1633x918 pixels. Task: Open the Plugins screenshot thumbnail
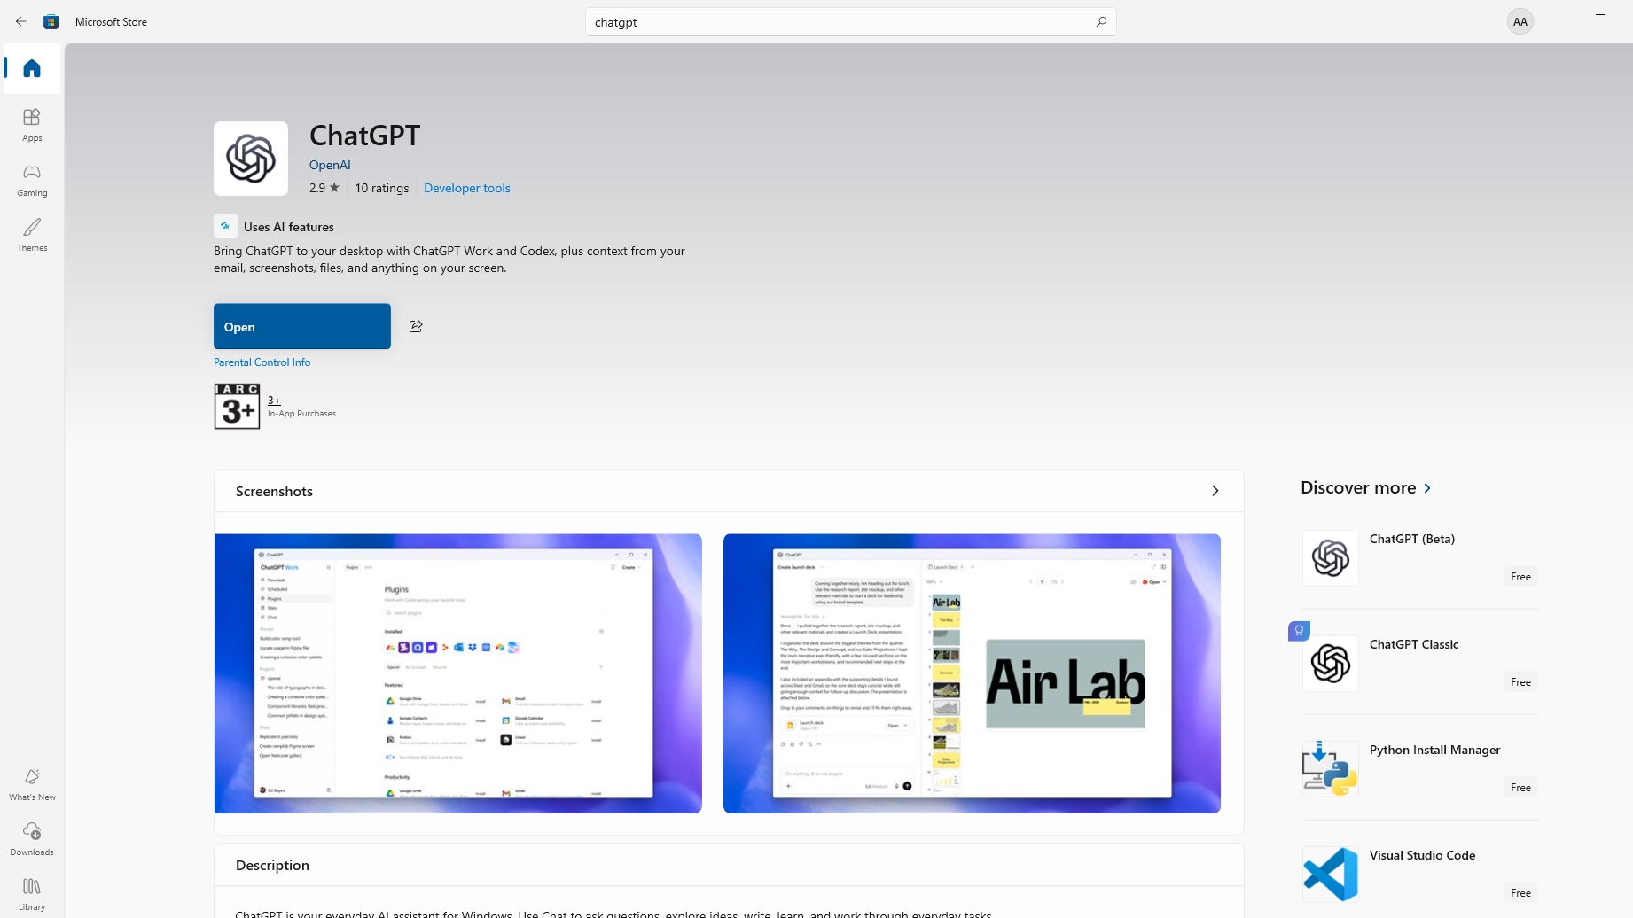coord(458,673)
